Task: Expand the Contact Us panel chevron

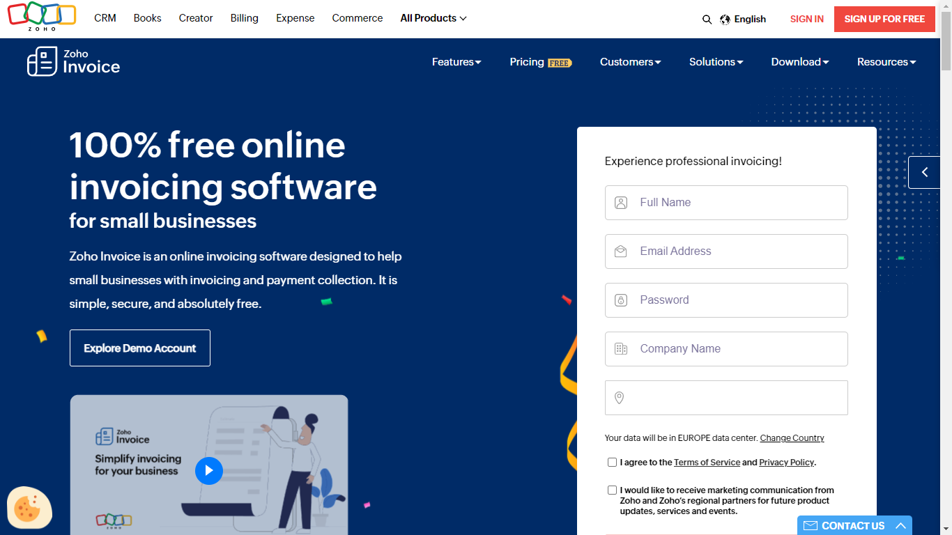Action: [900, 526]
